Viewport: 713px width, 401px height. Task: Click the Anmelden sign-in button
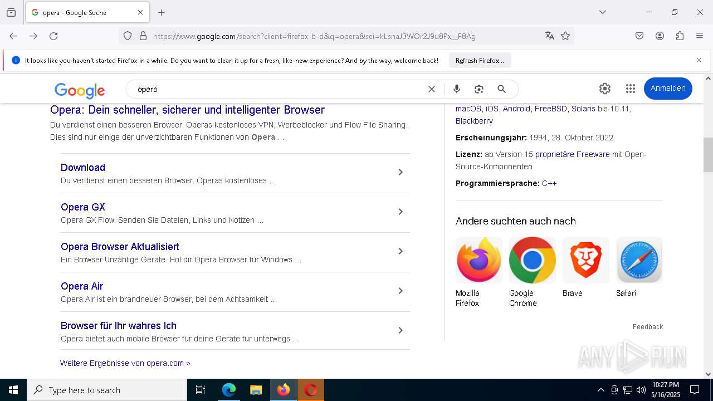[668, 89]
